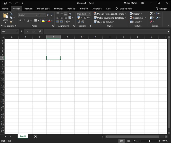Toggle underline formatting
The width and height of the screenshot is (171, 143).
pos(28,21)
